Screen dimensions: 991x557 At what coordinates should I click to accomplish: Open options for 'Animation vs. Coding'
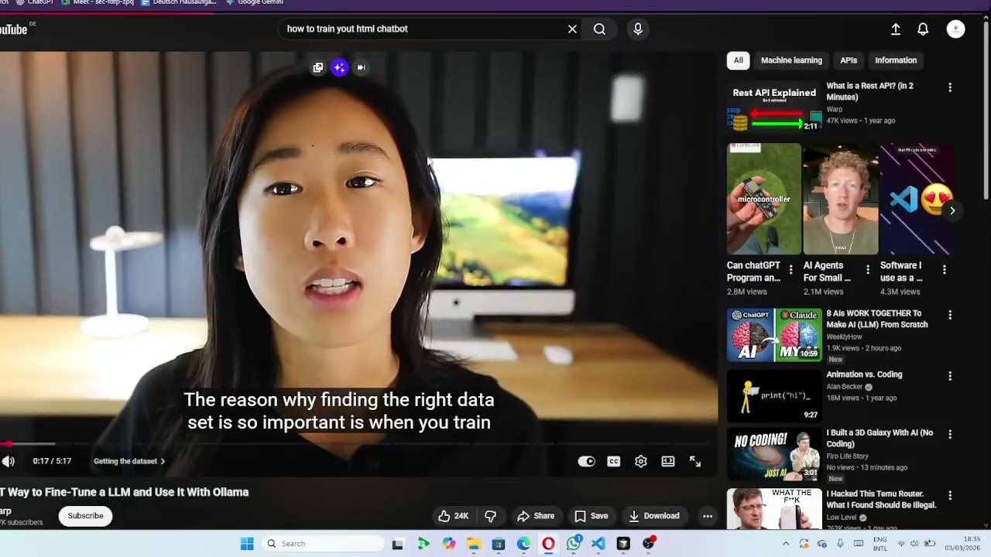(x=950, y=376)
